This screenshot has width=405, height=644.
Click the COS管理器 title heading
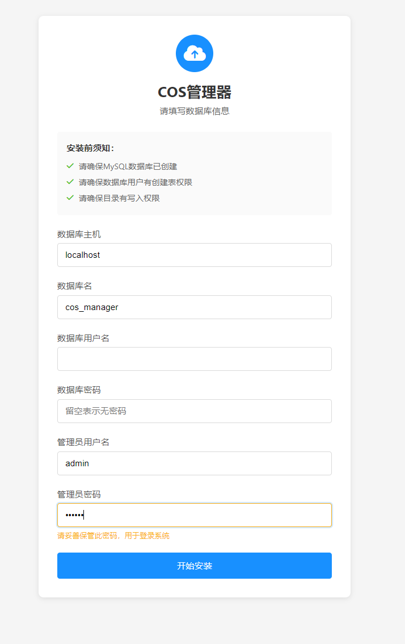195,92
